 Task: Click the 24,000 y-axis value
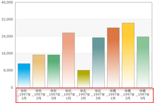pos(7,36)
